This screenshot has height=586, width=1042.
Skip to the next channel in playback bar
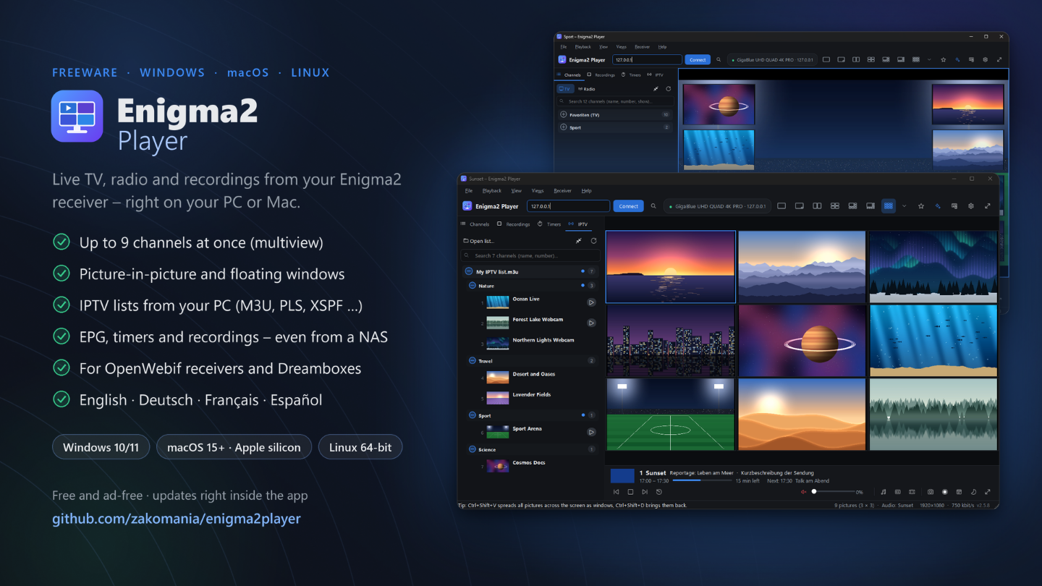coord(645,492)
